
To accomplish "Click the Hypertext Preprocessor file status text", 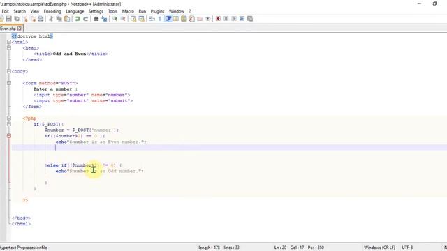I will 24,248.
